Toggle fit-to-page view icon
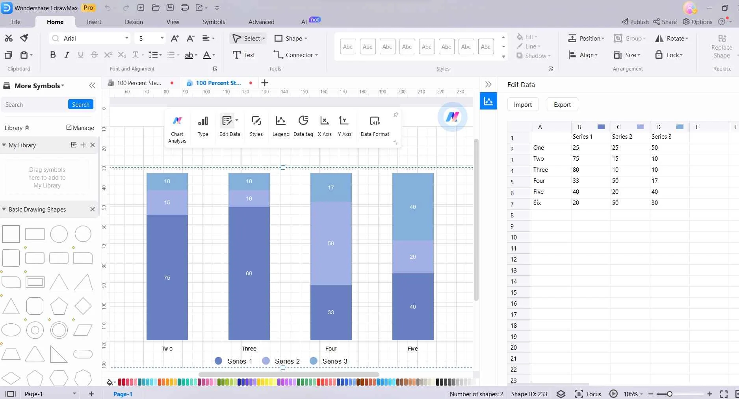Screen dimensions: 739x399 [724, 394]
